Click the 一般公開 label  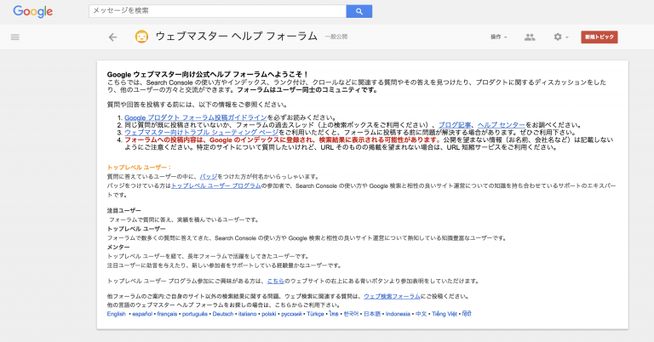tap(336, 37)
